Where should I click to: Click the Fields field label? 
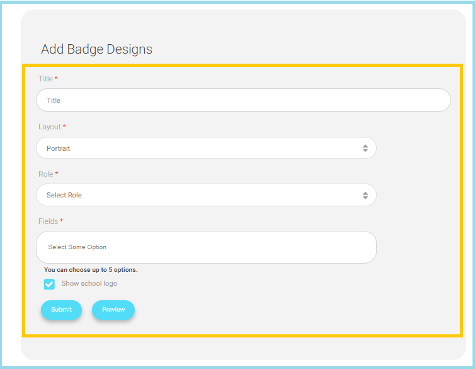(48, 221)
